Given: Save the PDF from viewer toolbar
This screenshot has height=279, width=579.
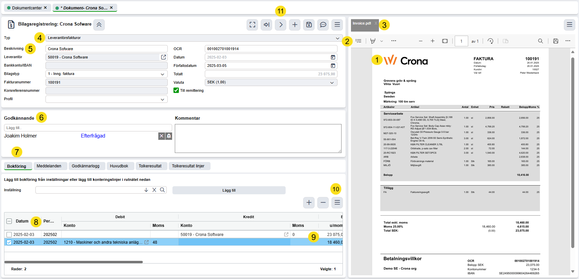Looking at the screenshot, I should (556, 41).
